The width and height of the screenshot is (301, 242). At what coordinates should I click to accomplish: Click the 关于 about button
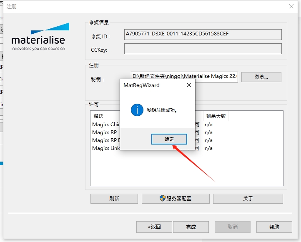(248, 198)
